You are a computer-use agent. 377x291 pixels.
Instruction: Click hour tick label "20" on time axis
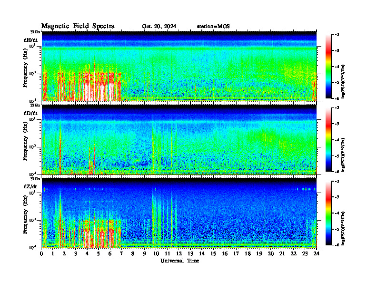pos(270,253)
